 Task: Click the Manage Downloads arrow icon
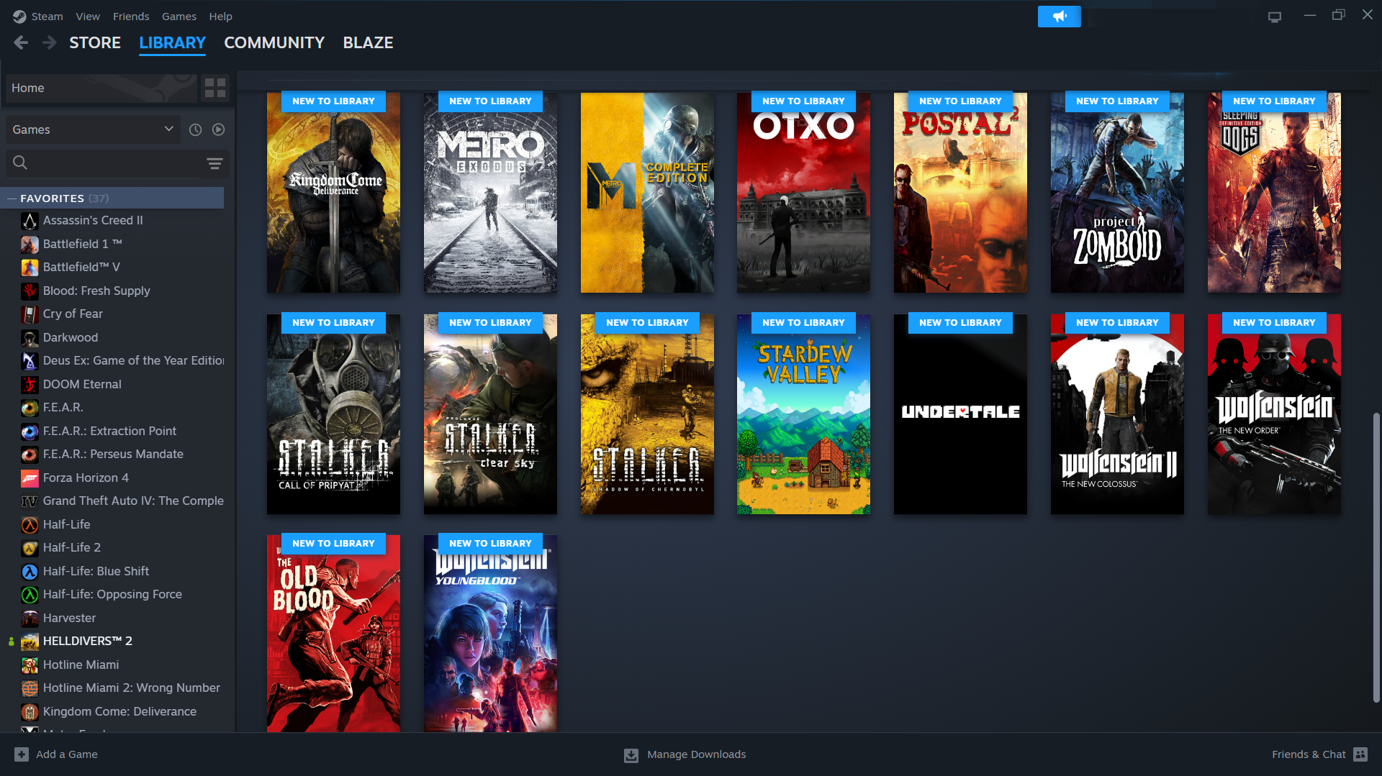(x=631, y=755)
